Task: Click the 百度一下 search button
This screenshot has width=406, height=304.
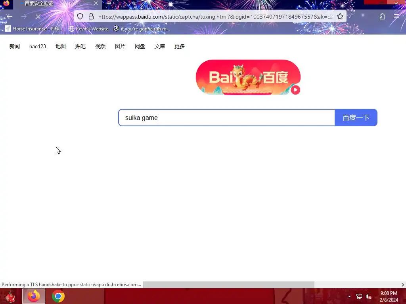Action: coord(356,118)
